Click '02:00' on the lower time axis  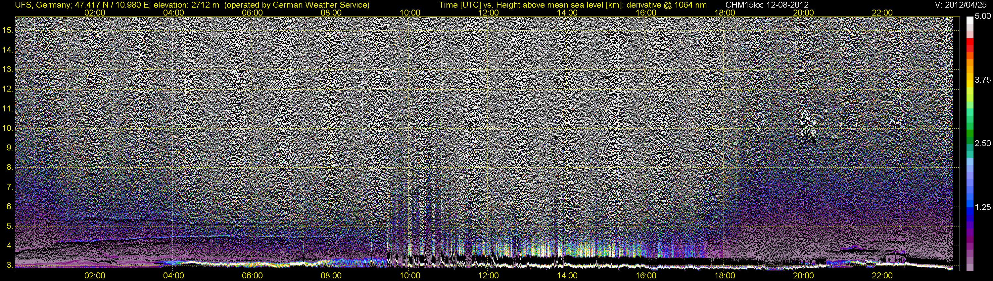(x=95, y=276)
